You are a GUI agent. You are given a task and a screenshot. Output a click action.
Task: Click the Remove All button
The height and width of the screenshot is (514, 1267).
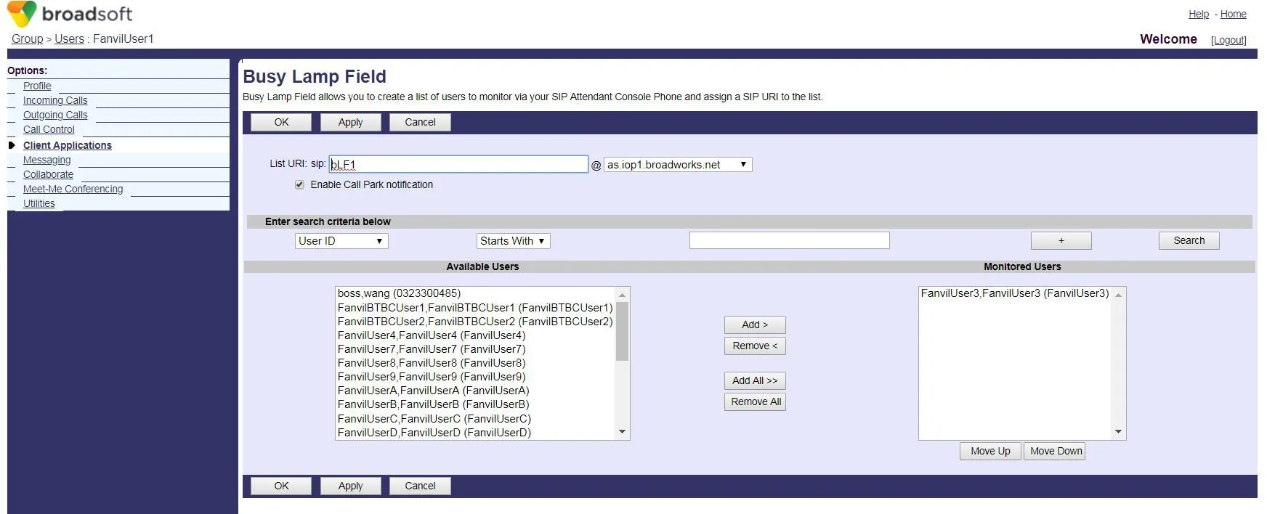point(755,401)
